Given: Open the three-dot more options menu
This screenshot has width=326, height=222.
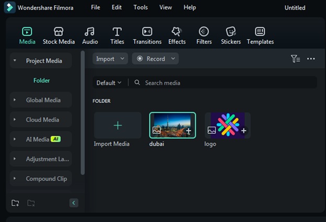Looking at the screenshot, I should pos(311,59).
